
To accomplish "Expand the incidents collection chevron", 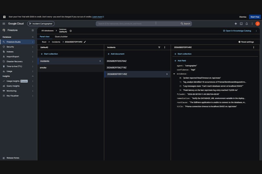I will 100,61.
